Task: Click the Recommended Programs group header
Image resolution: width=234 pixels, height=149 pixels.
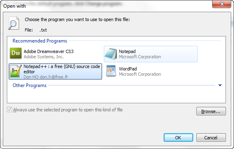Action: (x=40, y=41)
